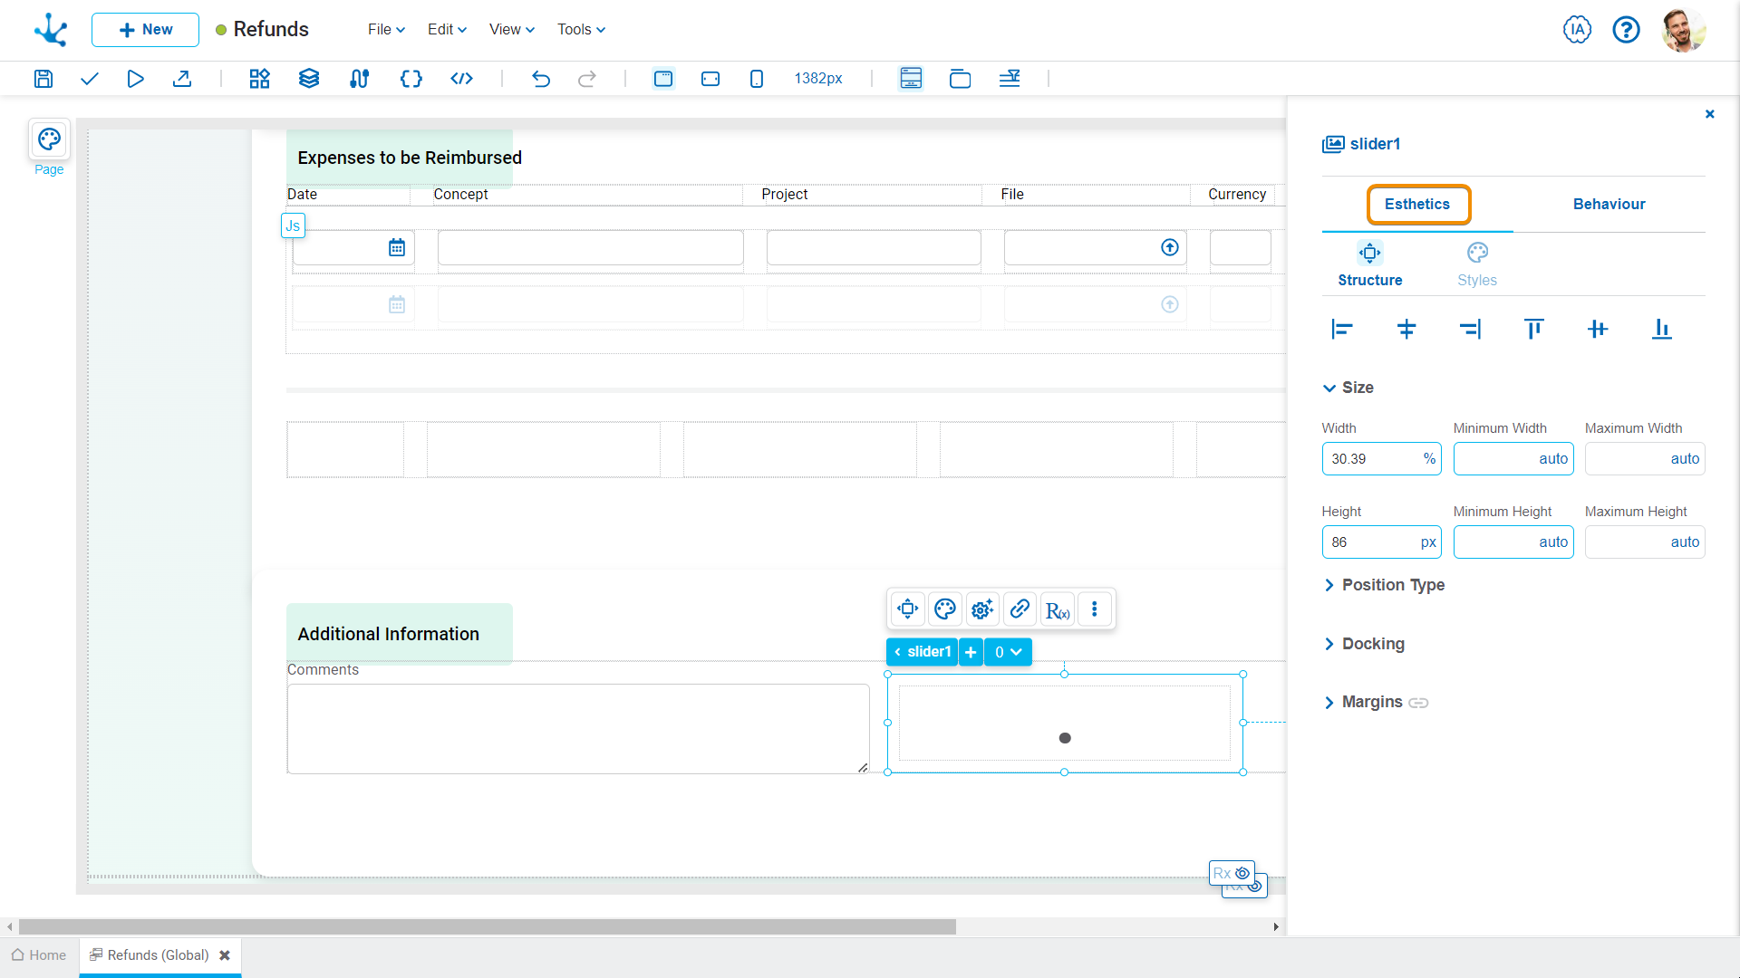Expand the Position Type section
Viewport: 1740px width, 978px height.
1393,585
